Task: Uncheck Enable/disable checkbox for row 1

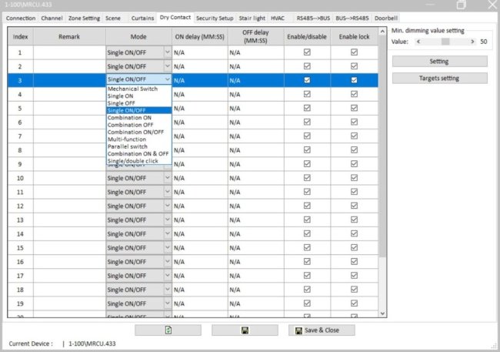Action: point(307,52)
